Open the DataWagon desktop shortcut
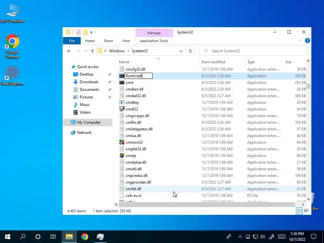Image resolution: width=324 pixels, height=243 pixels. 12,75
